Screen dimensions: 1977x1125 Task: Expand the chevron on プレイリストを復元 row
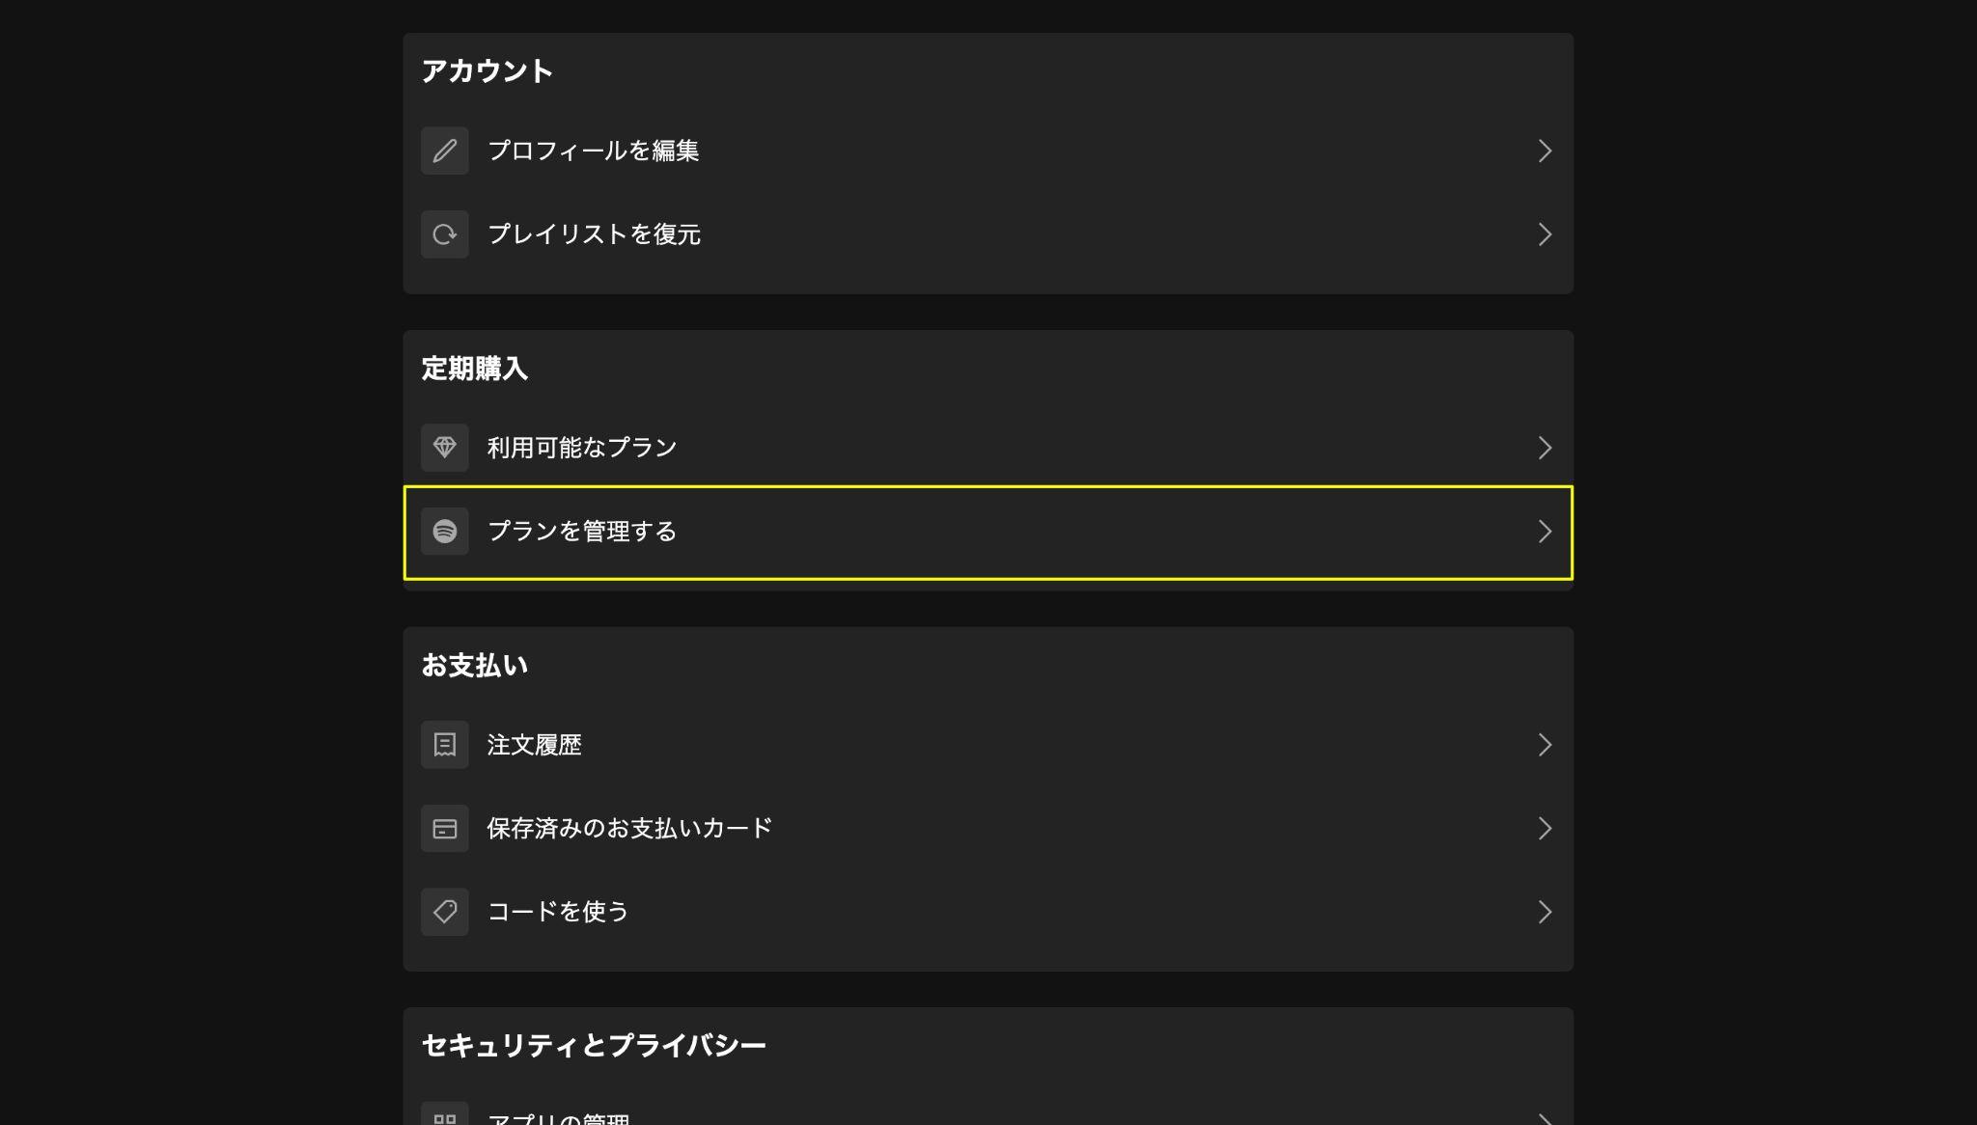[1545, 234]
